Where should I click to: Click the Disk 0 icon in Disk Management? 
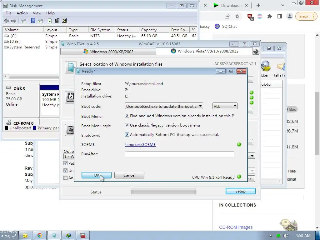coord(9,88)
